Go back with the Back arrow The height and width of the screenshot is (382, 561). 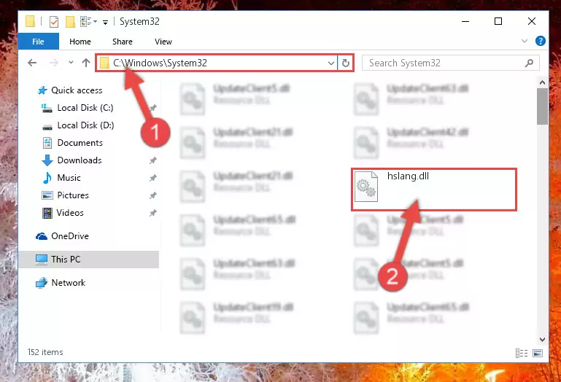(x=32, y=63)
